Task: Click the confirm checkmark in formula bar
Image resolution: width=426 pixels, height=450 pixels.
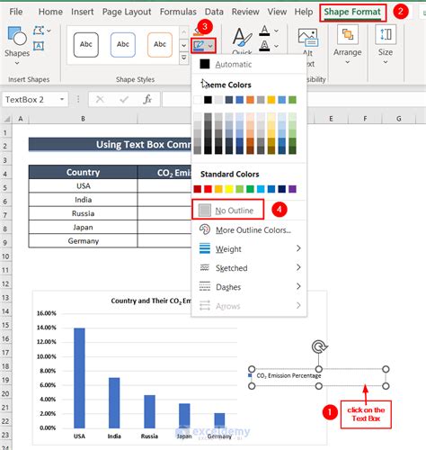Action: click(124, 99)
